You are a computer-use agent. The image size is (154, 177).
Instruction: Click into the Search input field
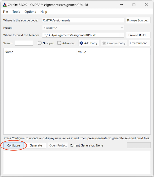tap(24, 43)
